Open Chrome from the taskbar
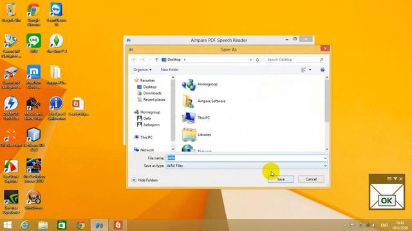Viewport: 412px width, 231px height. click(80, 225)
